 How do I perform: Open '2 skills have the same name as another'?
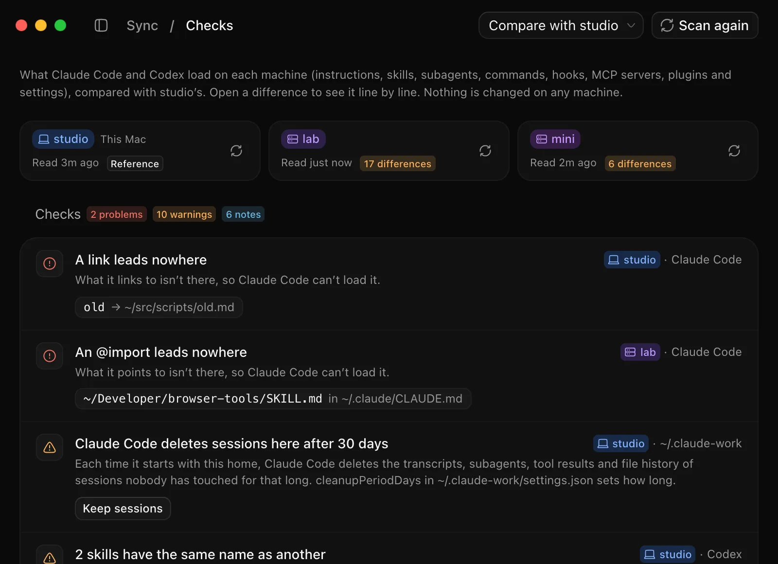pyautogui.click(x=200, y=554)
